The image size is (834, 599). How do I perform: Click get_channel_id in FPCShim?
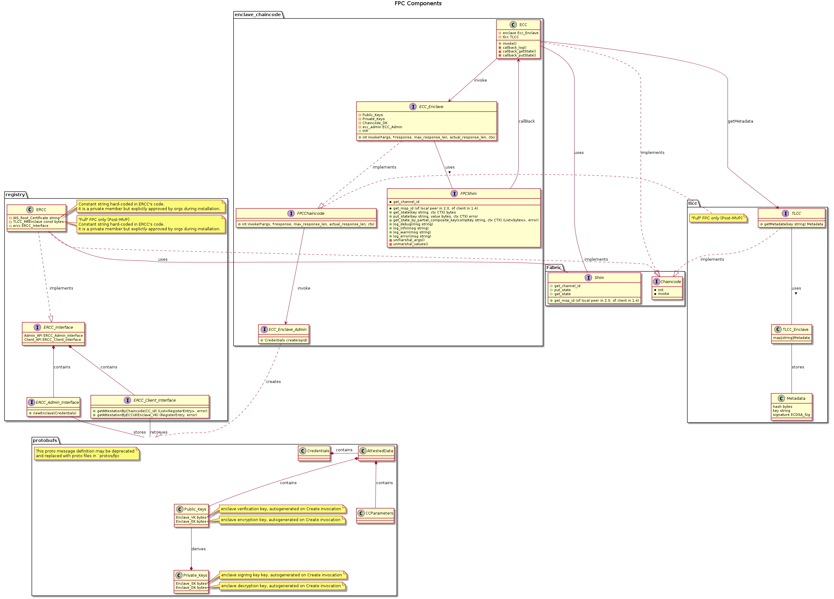[406, 202]
